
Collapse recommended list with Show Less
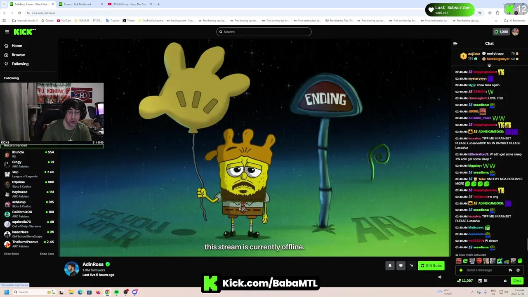(47, 254)
